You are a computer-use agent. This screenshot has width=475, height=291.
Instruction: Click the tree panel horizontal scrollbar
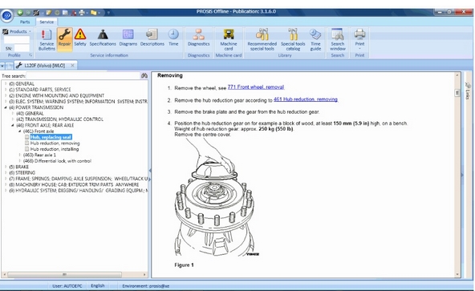point(64,275)
